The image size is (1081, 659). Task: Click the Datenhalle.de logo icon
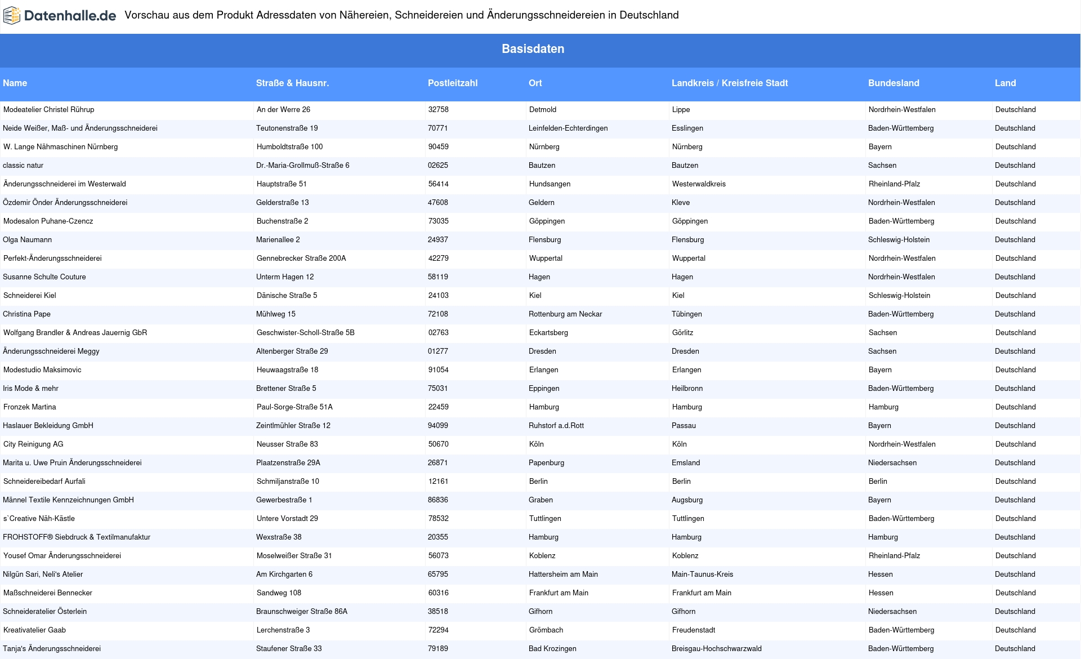coord(12,16)
